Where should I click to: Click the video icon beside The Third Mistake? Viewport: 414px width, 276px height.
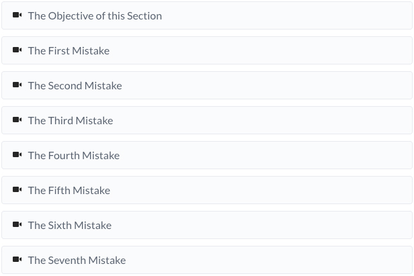(17, 120)
